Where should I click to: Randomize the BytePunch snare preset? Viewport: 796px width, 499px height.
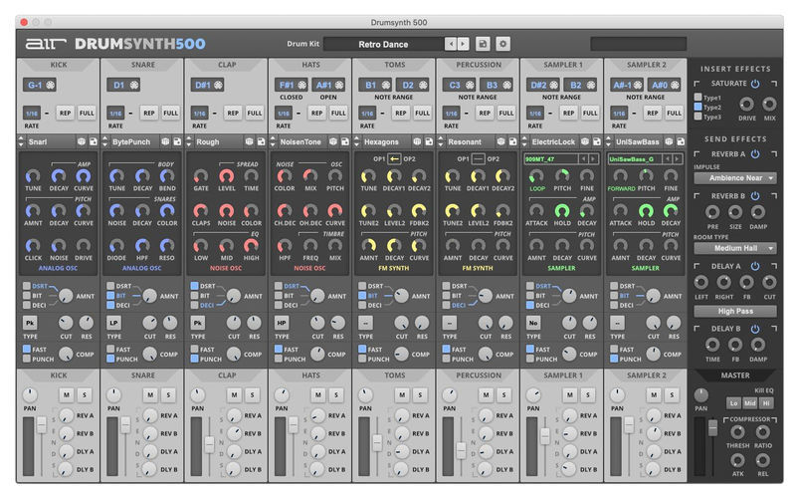[165, 141]
